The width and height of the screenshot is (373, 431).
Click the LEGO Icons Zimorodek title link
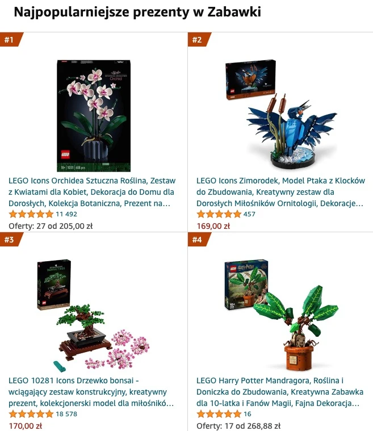point(280,192)
